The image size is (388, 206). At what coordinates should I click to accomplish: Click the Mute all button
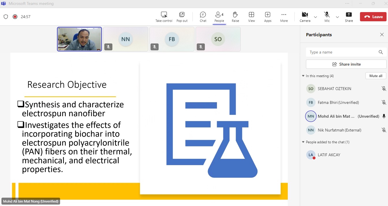point(376,76)
